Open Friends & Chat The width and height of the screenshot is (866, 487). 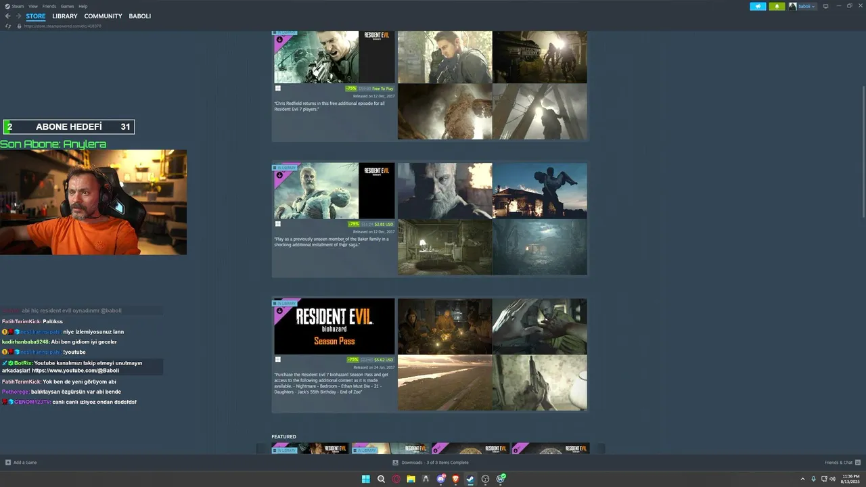point(838,463)
